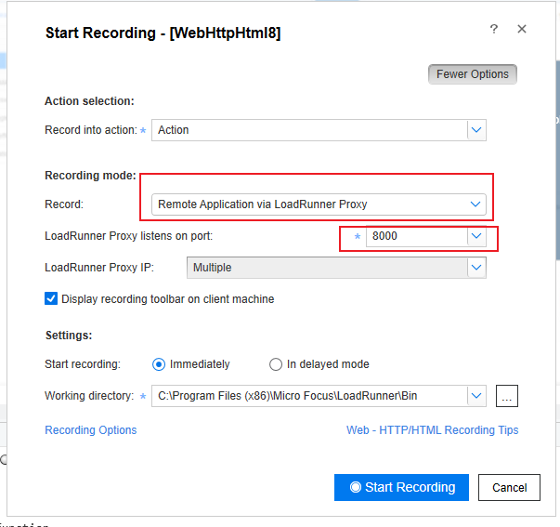
Task: Open Web - HTTP/HTML Recording Tips link
Action: 432,430
